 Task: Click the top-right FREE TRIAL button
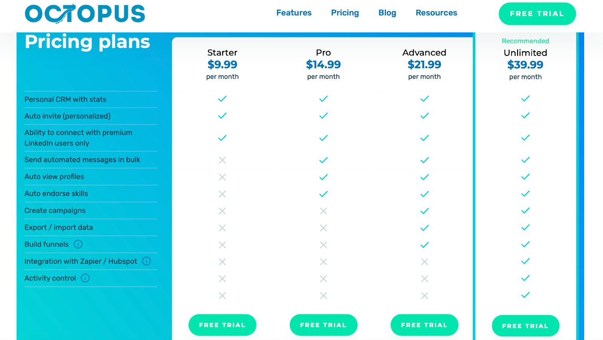[x=537, y=14]
